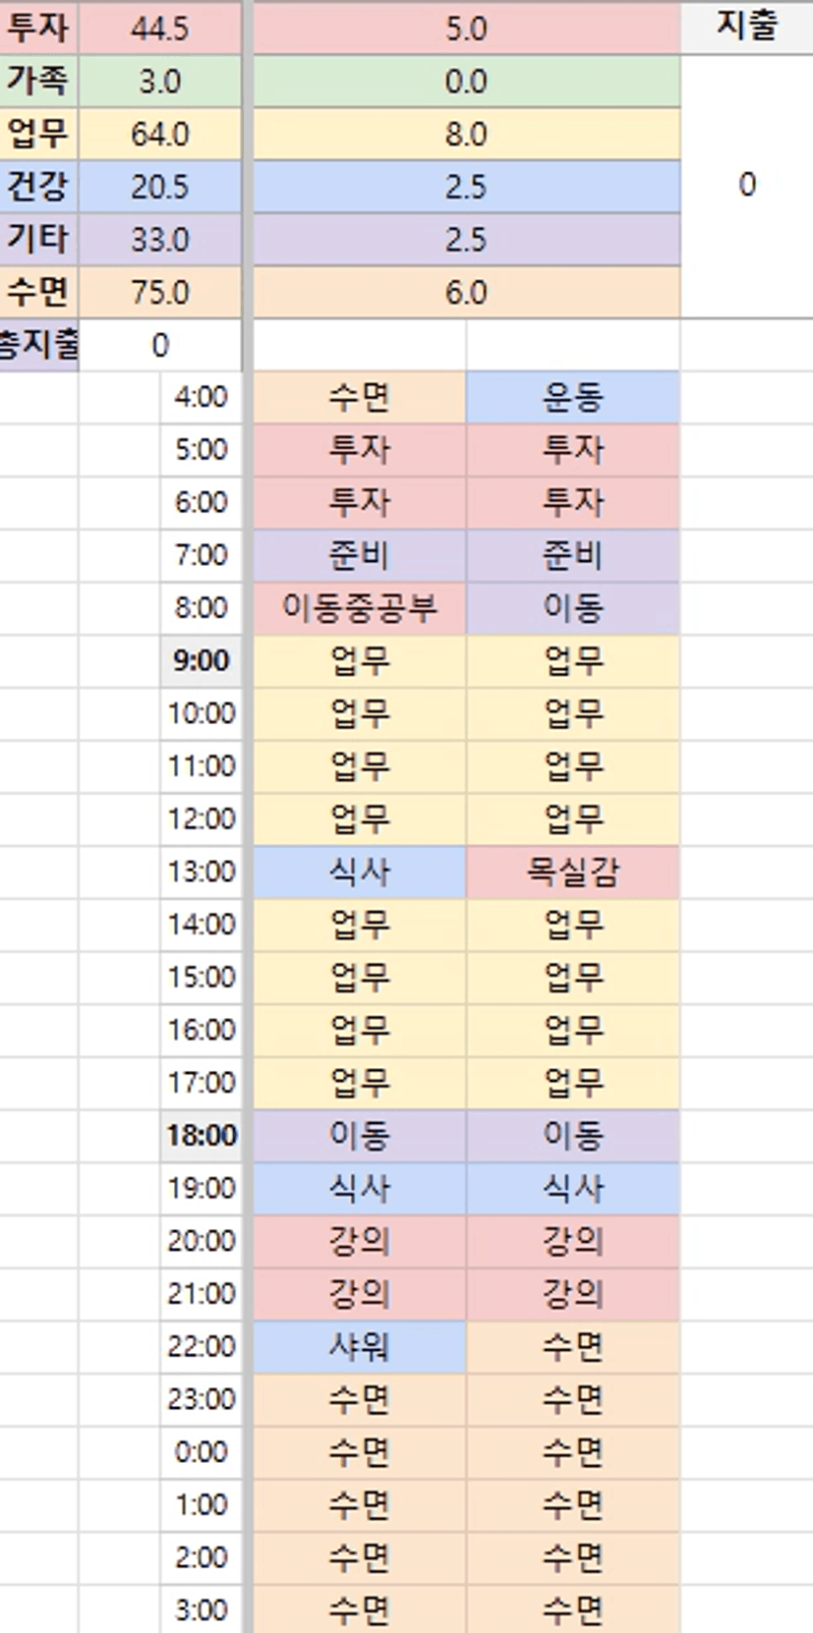Viewport: 813px width, 1633px height.
Task: Click the 가족 category label cell
Action: tap(38, 81)
